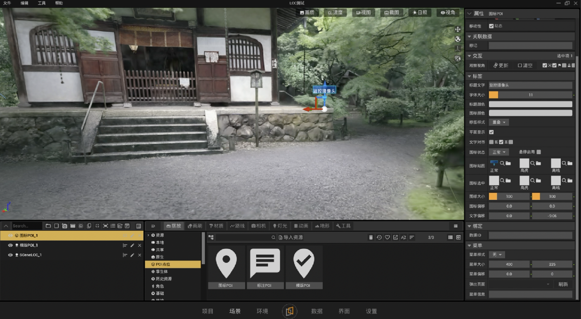The image size is (581, 319).
Task: Collapse the 标签 section
Action: coord(470,76)
